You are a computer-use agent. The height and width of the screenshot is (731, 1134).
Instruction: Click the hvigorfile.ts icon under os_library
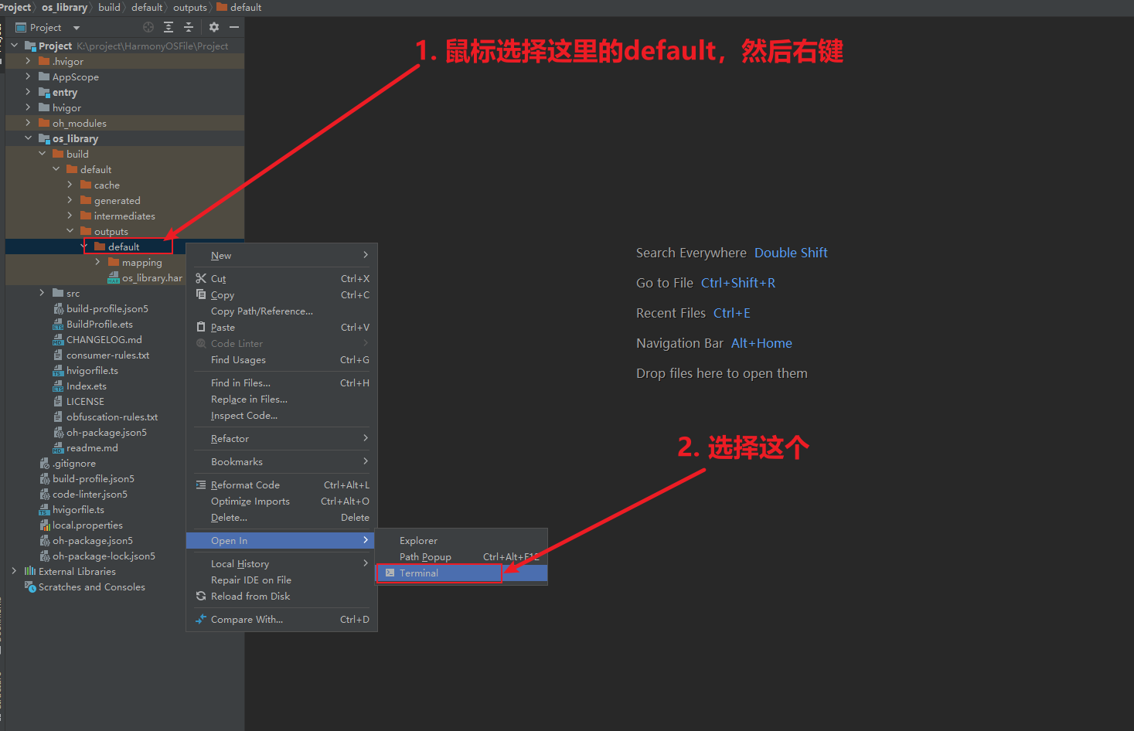[58, 370]
